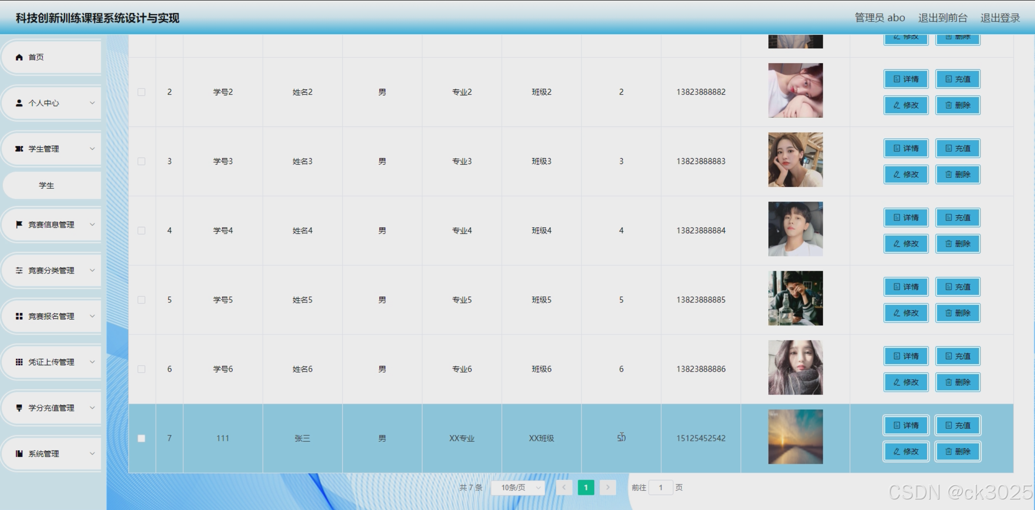Image resolution: width=1035 pixels, height=510 pixels.
Task: Expand the 竞赛信息管理 chevron
Action: tap(92, 225)
